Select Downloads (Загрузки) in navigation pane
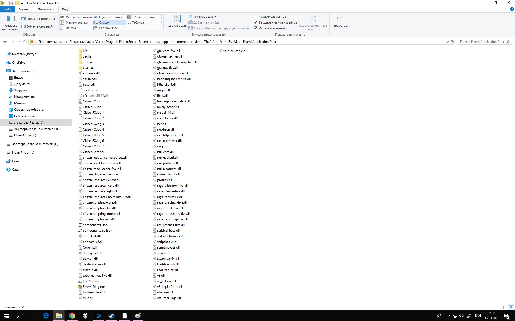The image size is (515, 321). pyautogui.click(x=21, y=90)
